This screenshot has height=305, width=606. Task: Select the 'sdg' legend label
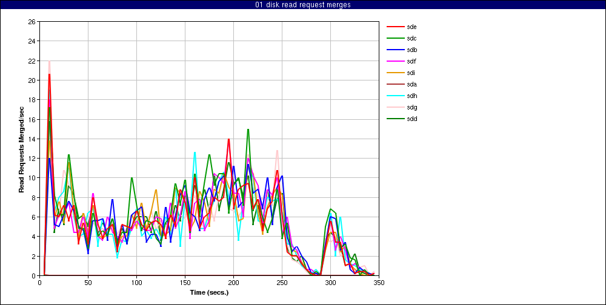(x=412, y=107)
